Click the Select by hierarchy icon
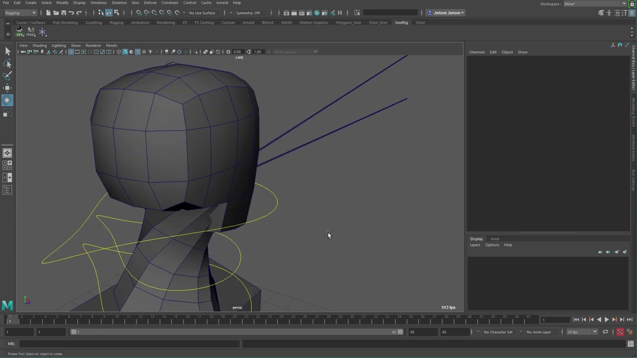637x358 pixels. tap(101, 12)
